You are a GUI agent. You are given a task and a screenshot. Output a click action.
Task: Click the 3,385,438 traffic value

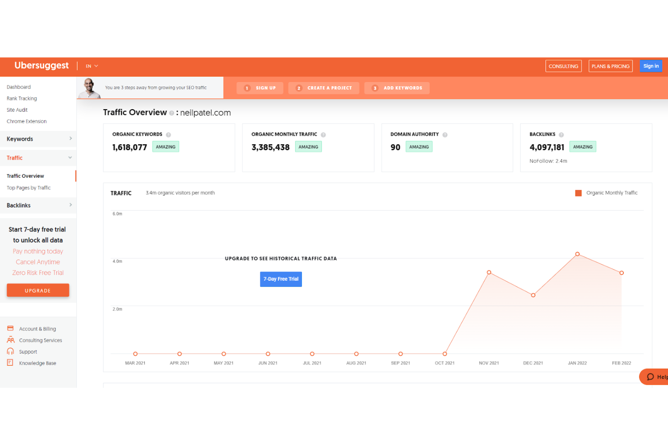coord(270,147)
